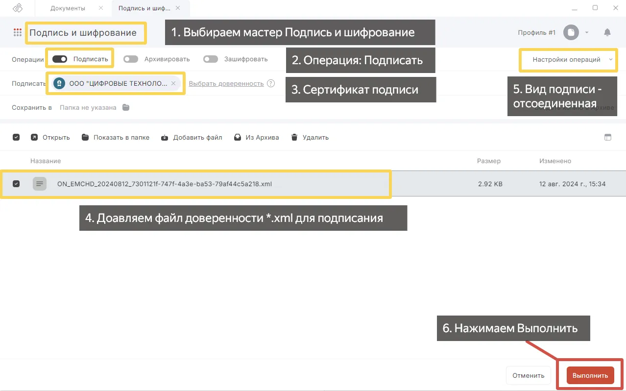Remove the ООО ЦИФРОВЫЕ ТЕХНОЛО certificate chip
The width and height of the screenshot is (626, 391).
pos(173,83)
